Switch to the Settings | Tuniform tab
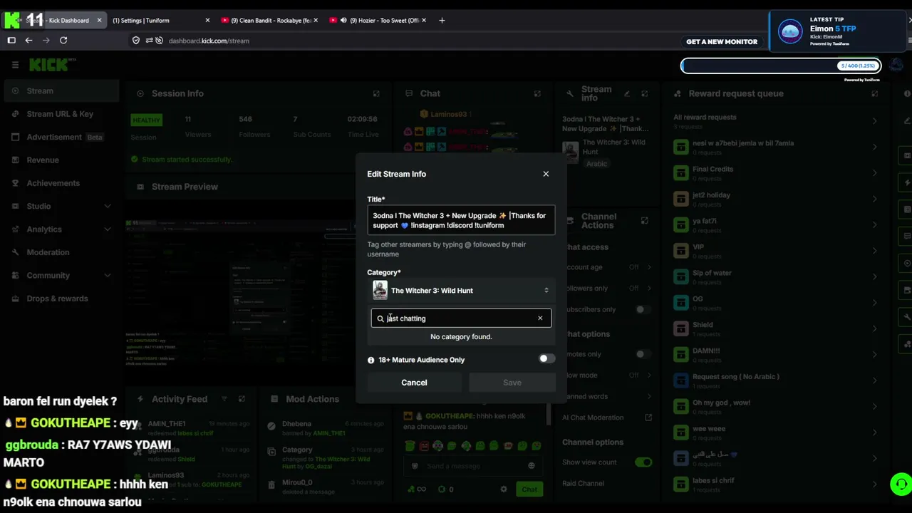Screen dimensions: 912x513 click(161, 20)
